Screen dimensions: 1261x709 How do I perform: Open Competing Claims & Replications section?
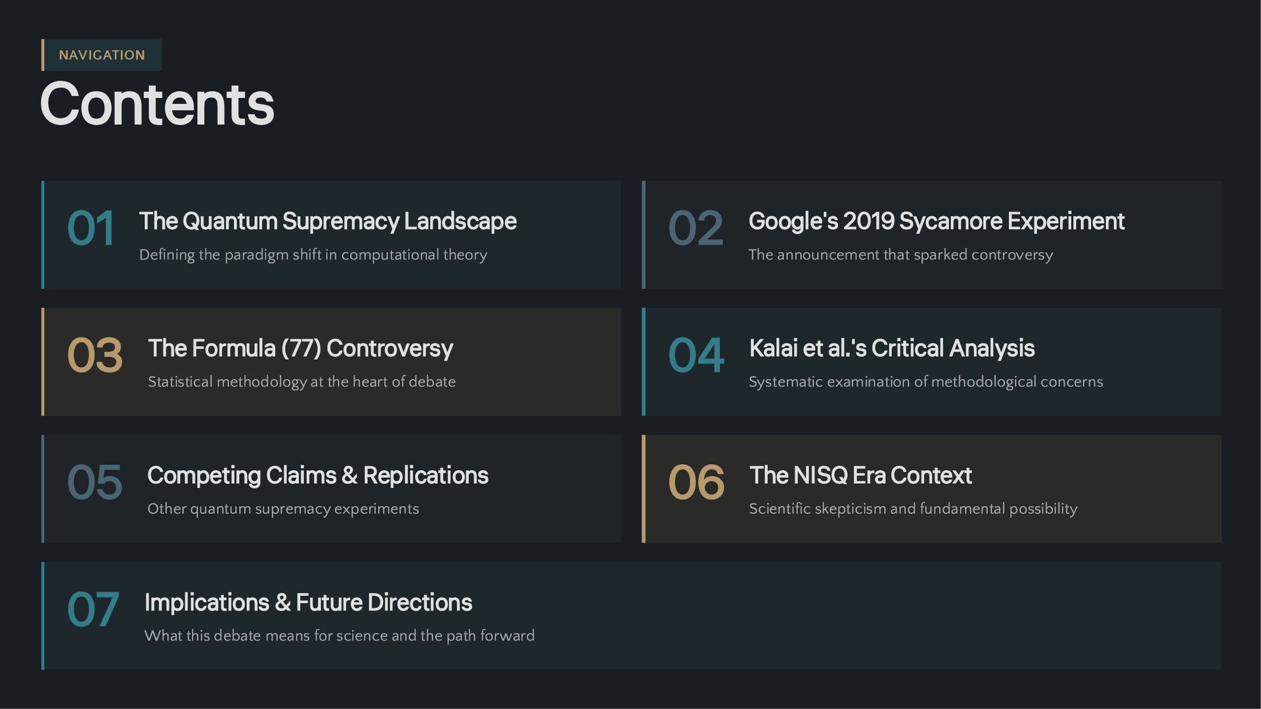(x=317, y=475)
